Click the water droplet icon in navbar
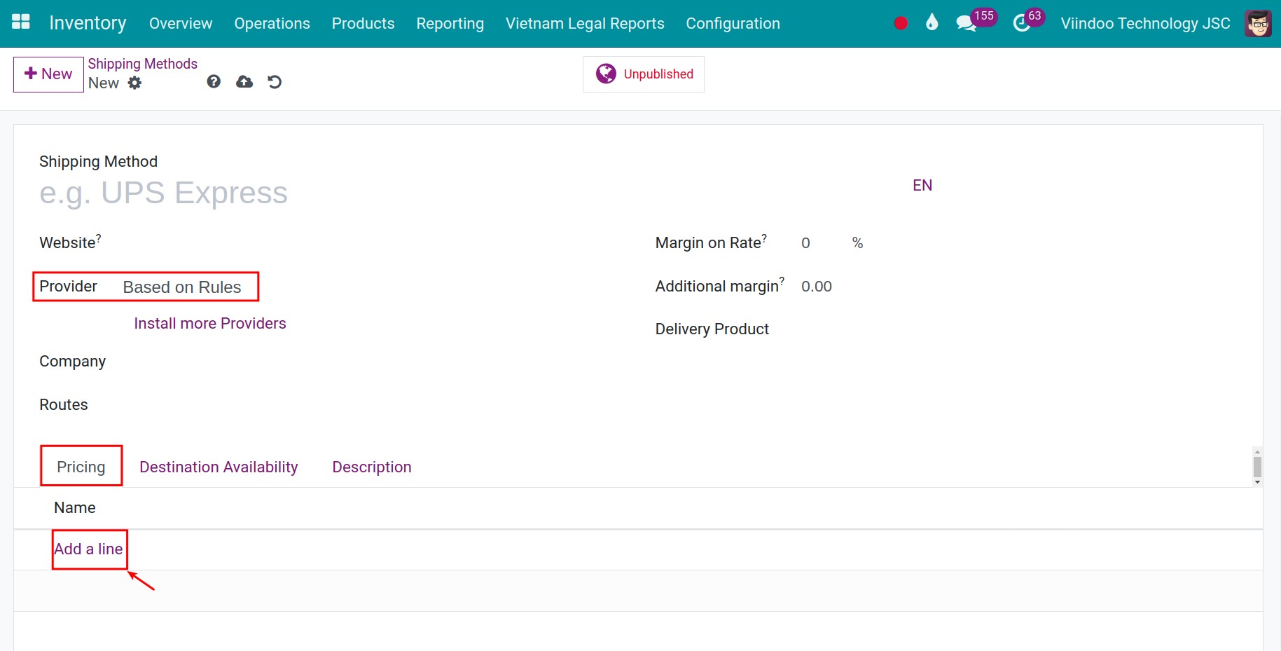This screenshot has height=651, width=1281. (932, 22)
